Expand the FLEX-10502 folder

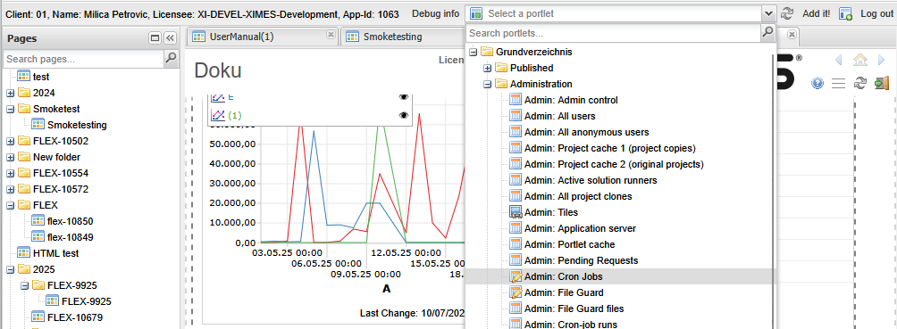(11, 141)
